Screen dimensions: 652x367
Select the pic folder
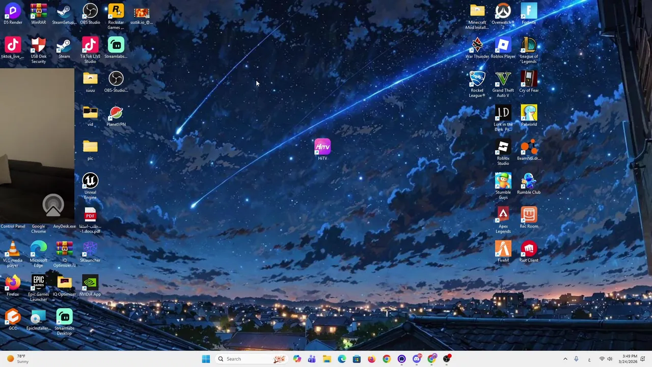(x=90, y=150)
